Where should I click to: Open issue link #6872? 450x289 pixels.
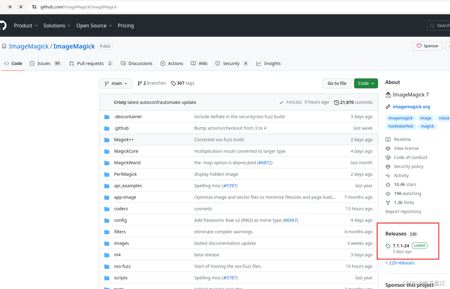pyautogui.click(x=265, y=163)
